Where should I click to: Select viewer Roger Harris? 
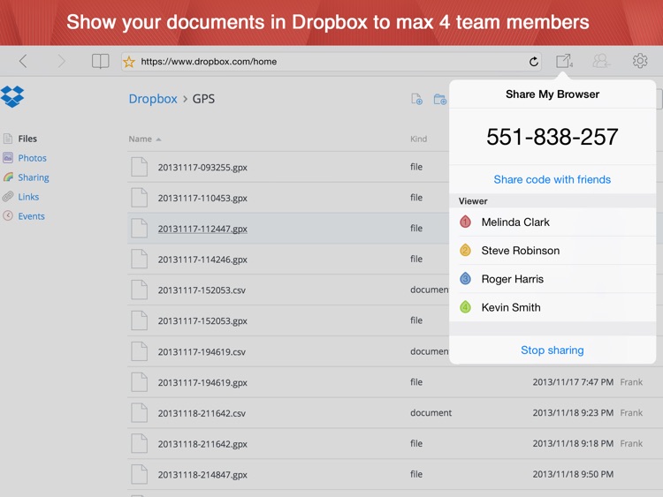(x=552, y=279)
